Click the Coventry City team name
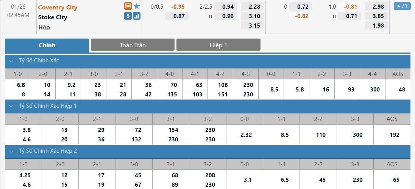The width and height of the screenshot is (415, 189). click(x=58, y=8)
